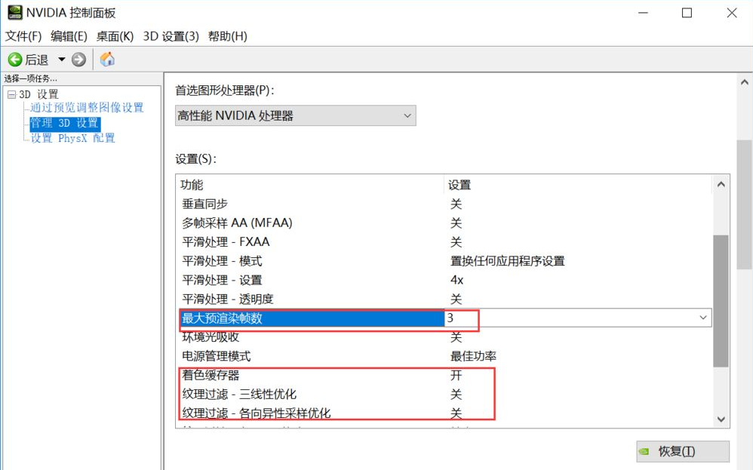Open the 帮助(H) menu
753x470 pixels.
pyautogui.click(x=228, y=36)
